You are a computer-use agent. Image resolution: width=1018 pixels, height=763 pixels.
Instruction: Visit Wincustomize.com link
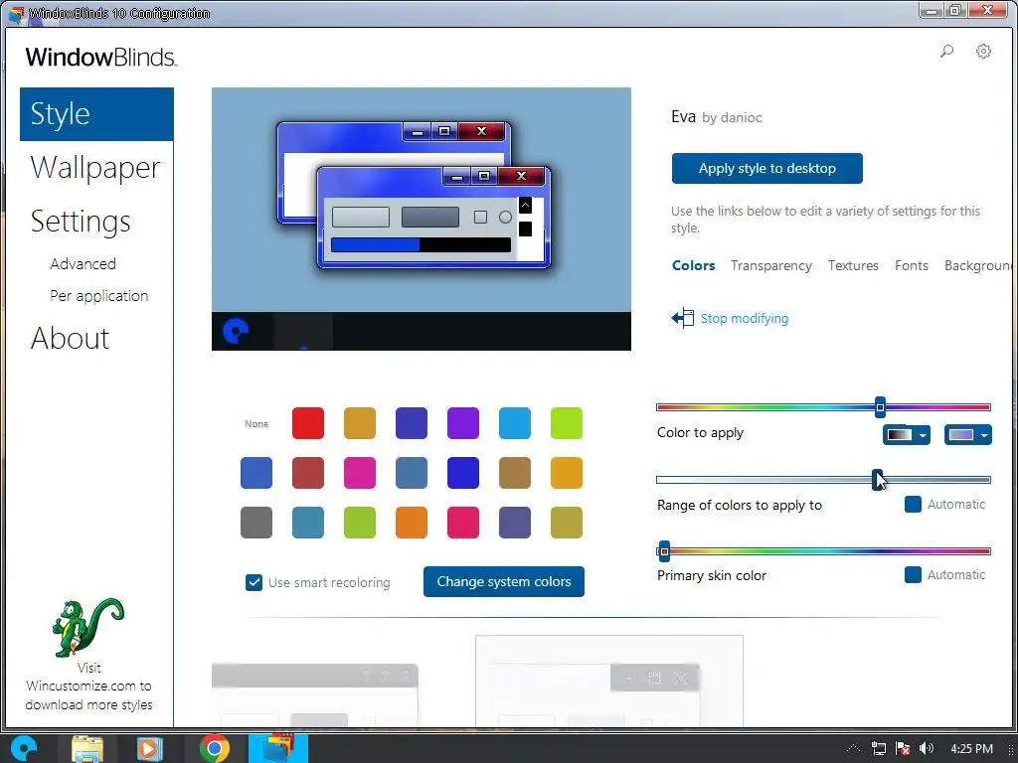[x=88, y=686]
